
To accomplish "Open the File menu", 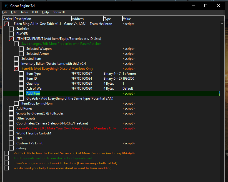I will point(5,12).
